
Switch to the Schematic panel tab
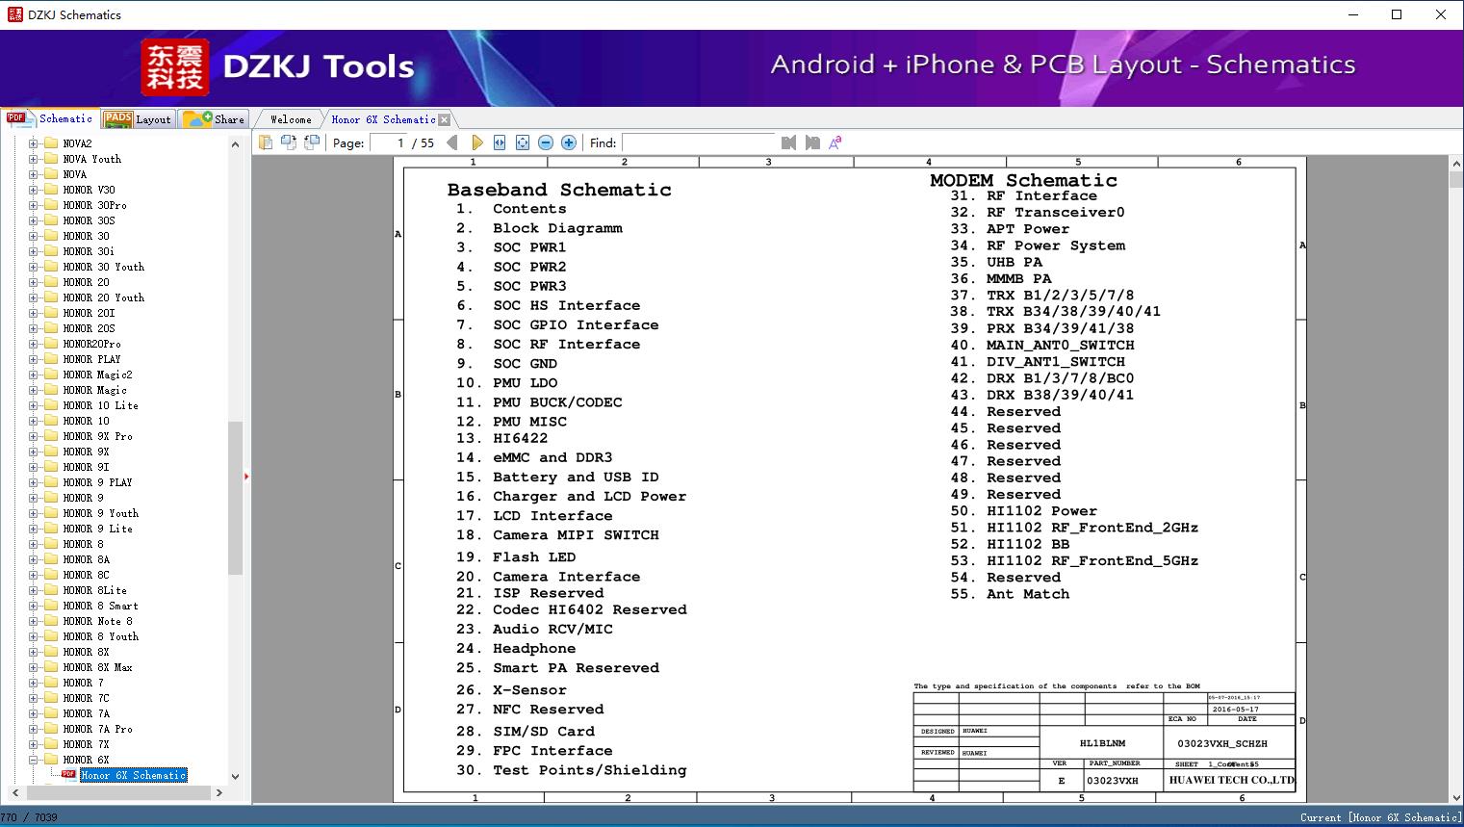click(50, 118)
